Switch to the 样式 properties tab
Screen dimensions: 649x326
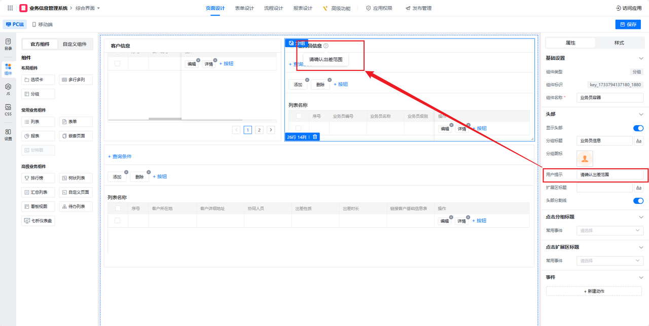click(x=619, y=43)
